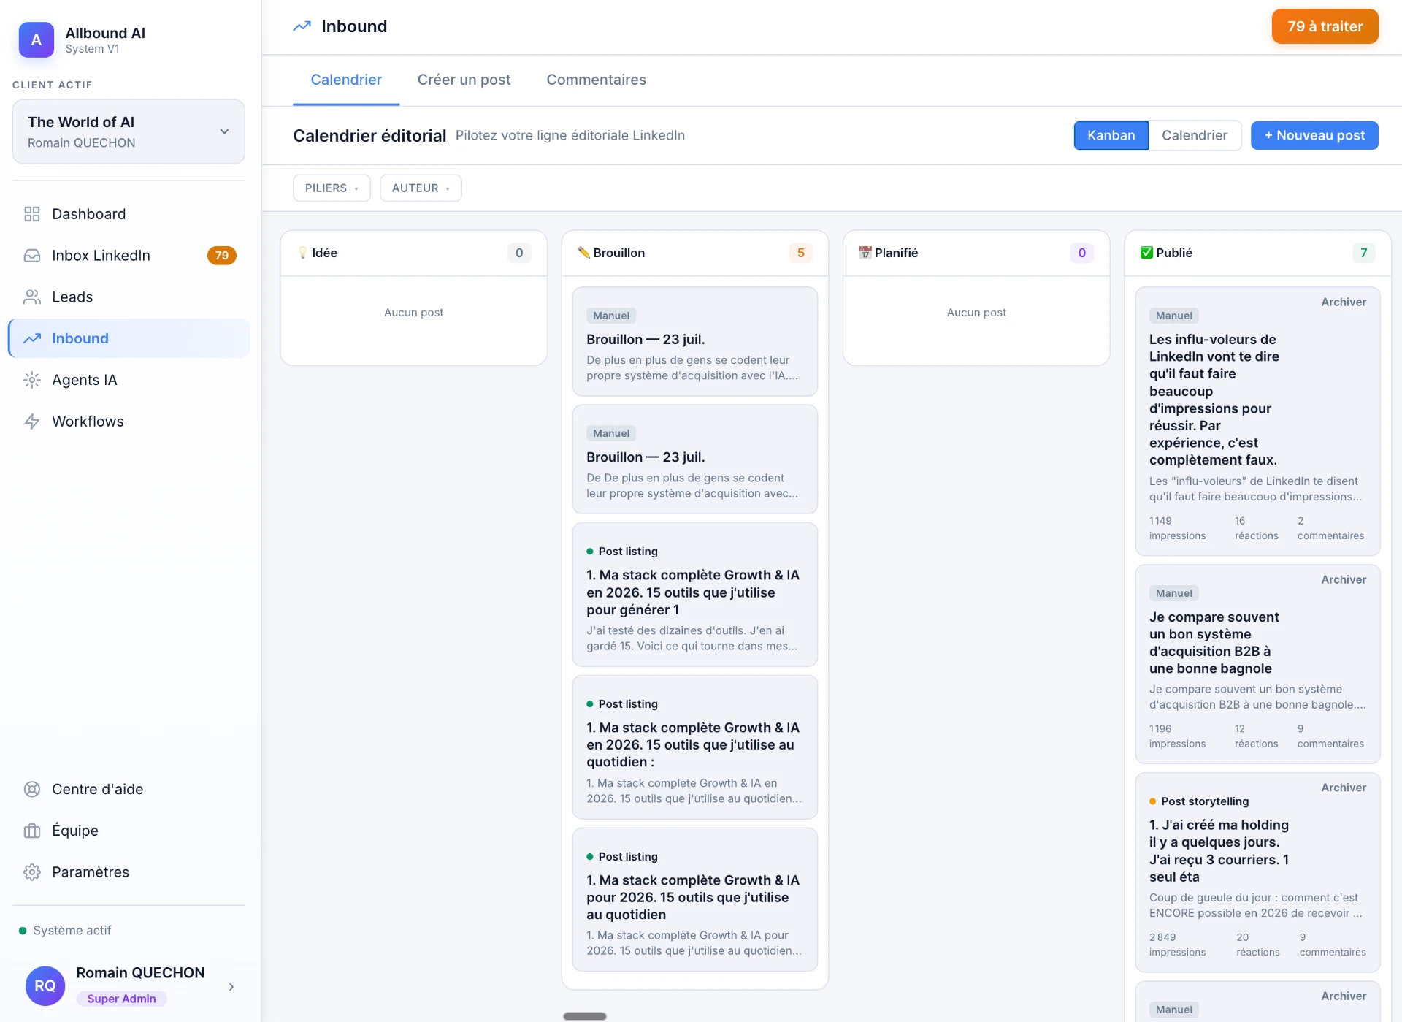
Task: Open Post listing card 'pour 2026'
Action: (x=694, y=899)
